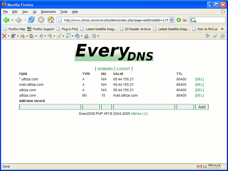
Task: Open the Bookmarks menu
Action: 48,12
